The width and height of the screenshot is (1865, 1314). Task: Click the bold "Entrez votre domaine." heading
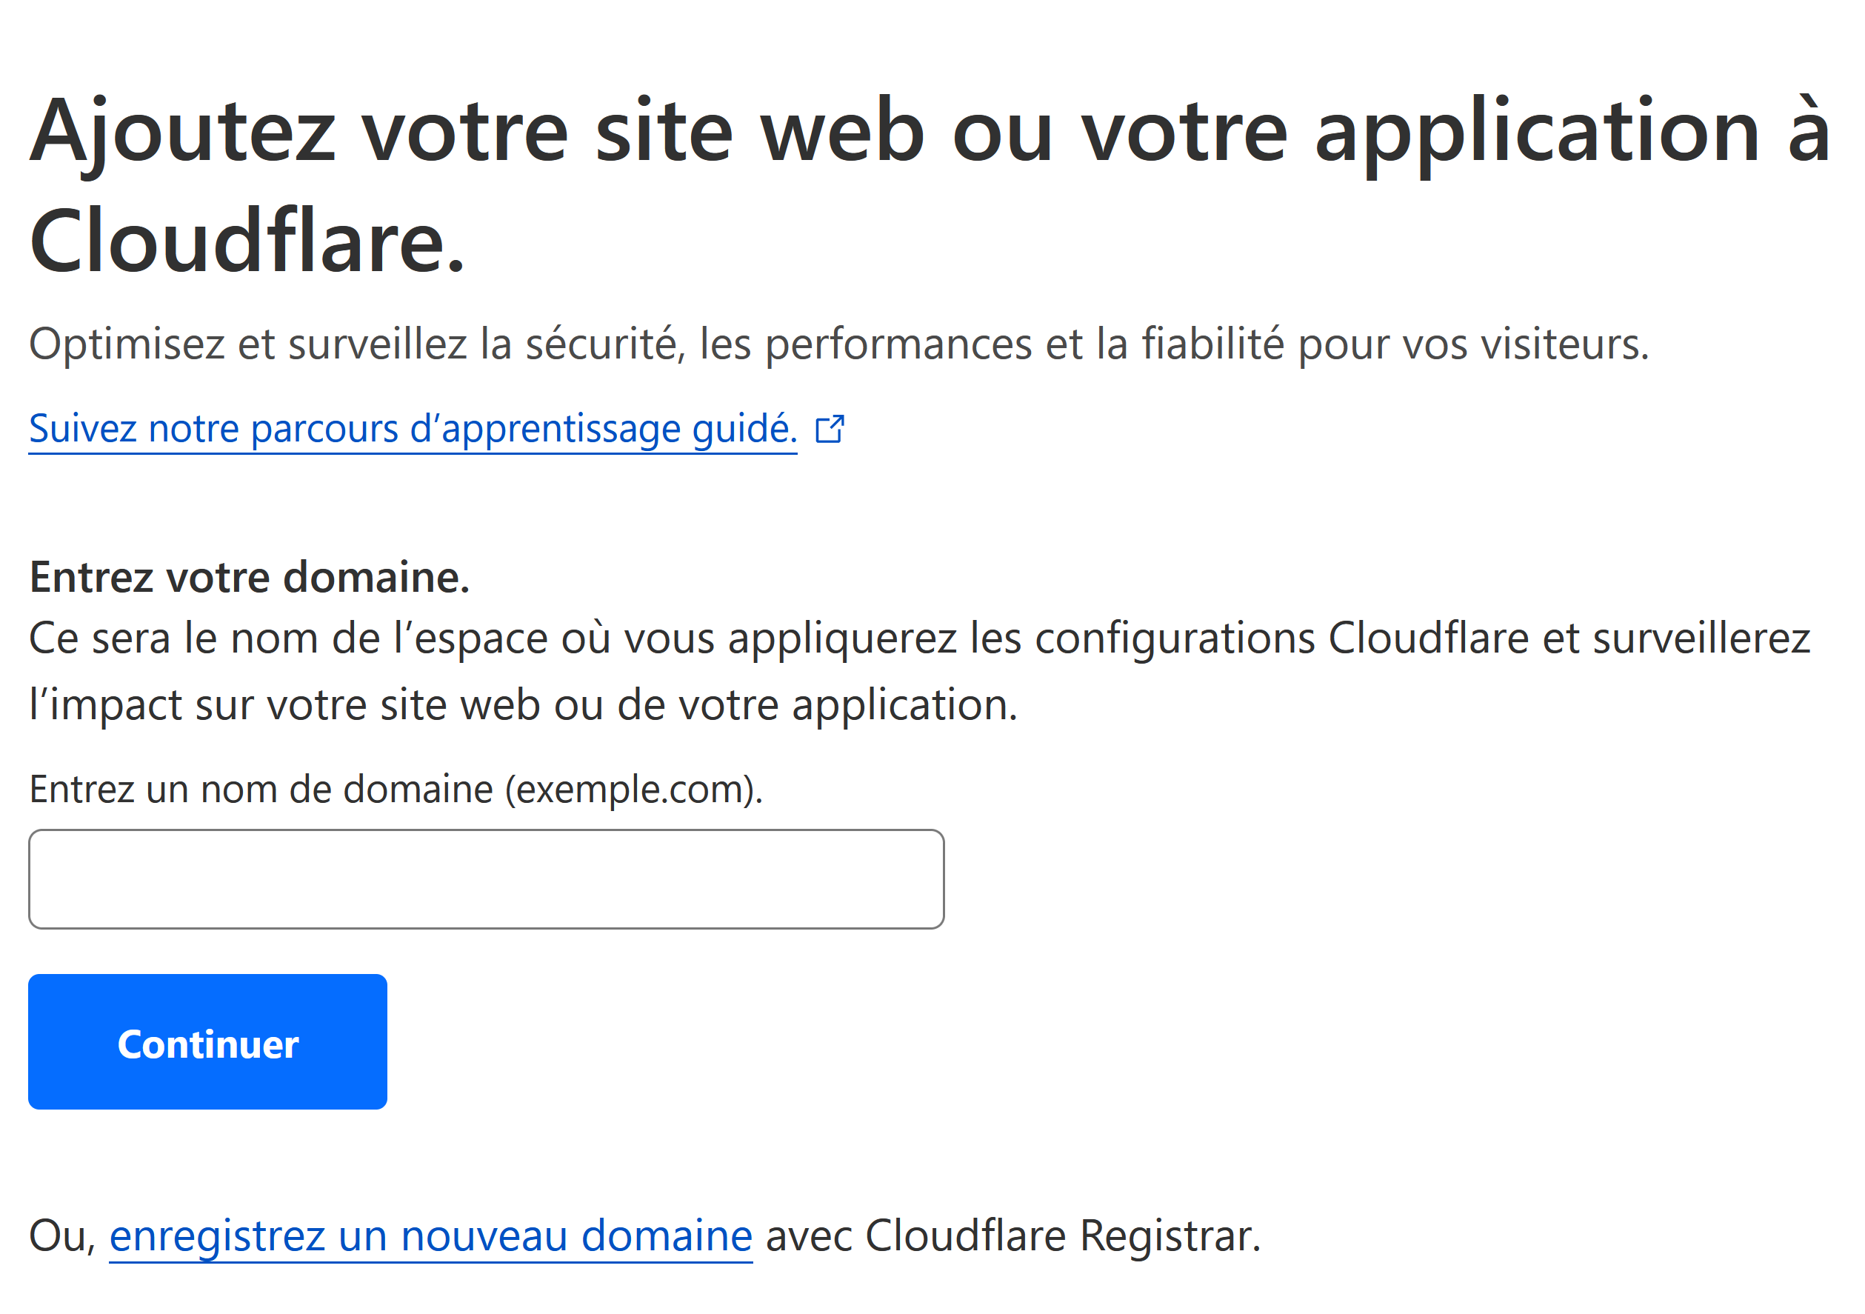coord(250,578)
